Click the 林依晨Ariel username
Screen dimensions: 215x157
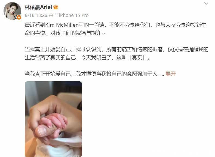click(38, 7)
